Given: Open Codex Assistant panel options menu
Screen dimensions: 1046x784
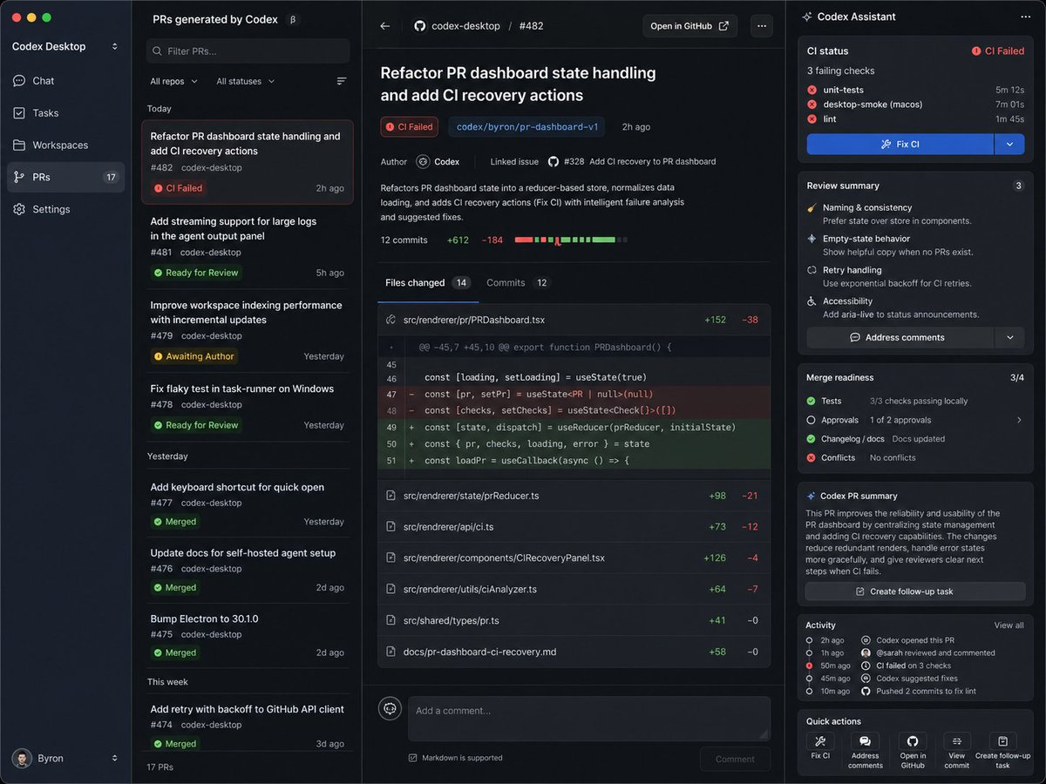Looking at the screenshot, I should [x=1025, y=17].
